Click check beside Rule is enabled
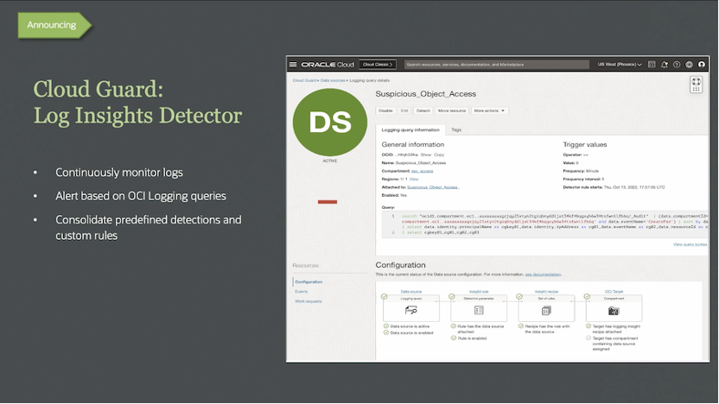 point(454,338)
